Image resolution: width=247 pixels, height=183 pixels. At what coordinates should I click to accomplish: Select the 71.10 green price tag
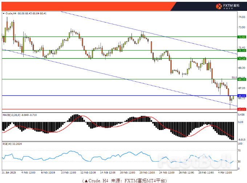tap(242, 51)
